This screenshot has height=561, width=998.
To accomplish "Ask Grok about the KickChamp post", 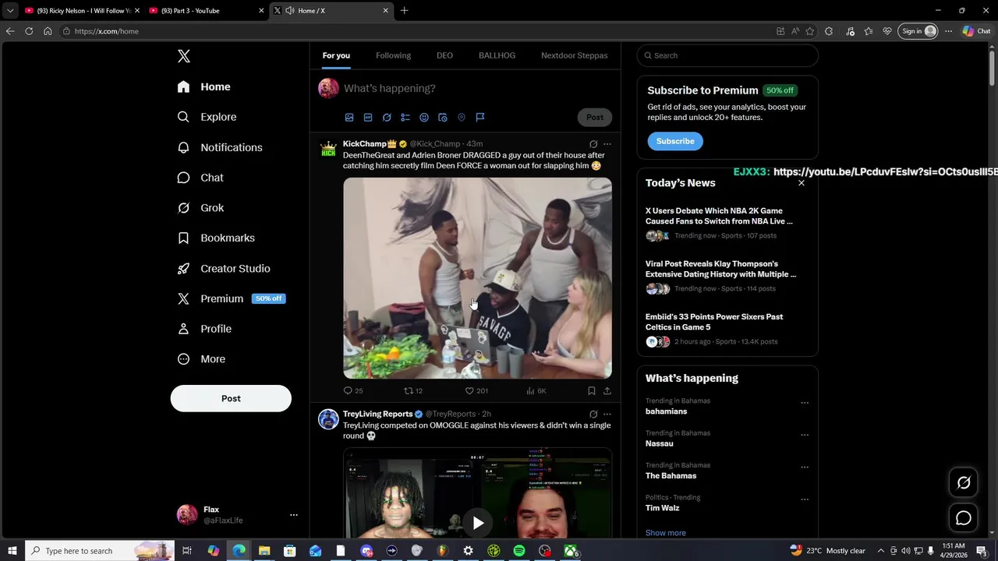I will [x=593, y=144].
